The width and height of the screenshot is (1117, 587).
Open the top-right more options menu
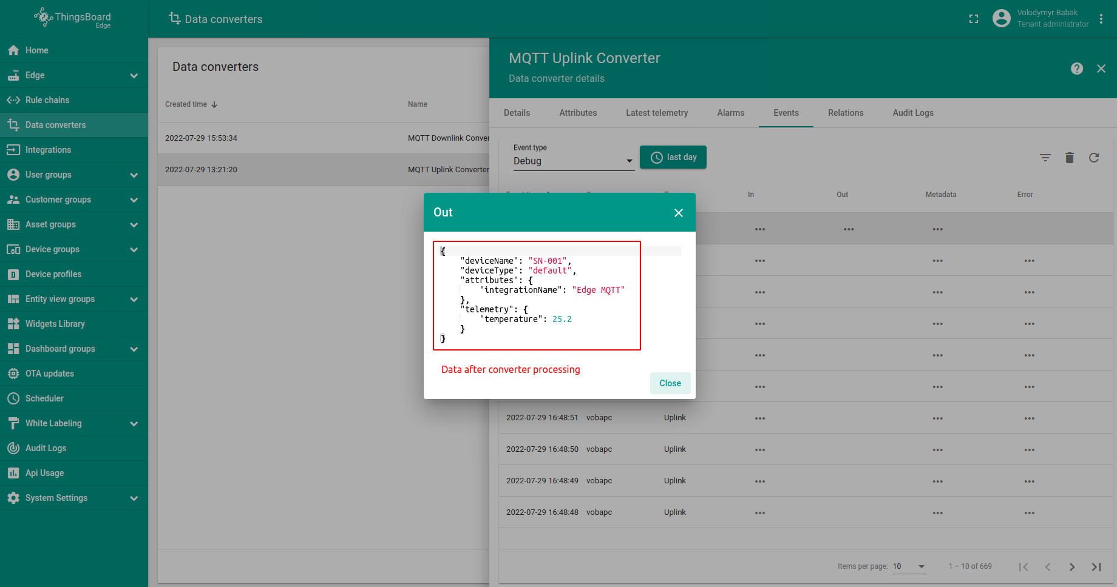[1101, 19]
